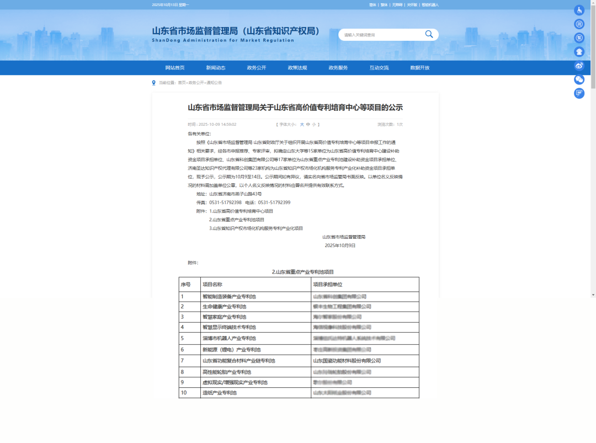The height and width of the screenshot is (443, 596).
Task: Switch to 繁体 in the top bar
Action: (384, 5)
